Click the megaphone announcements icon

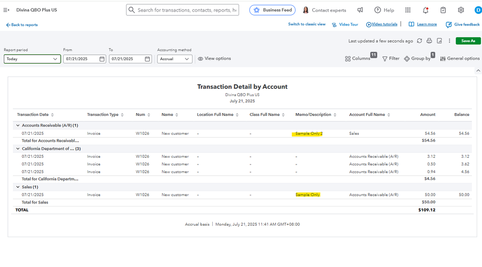[x=360, y=10]
